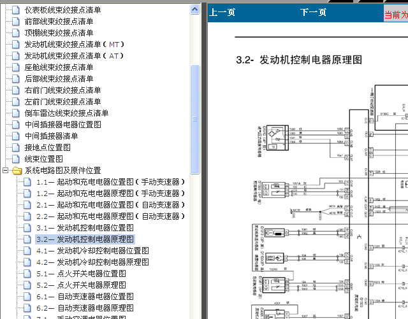Viewport: 408px width, 319px height.
Task: Click the page icon beside 座舱线束绞接点清单
Action: [x=15, y=67]
